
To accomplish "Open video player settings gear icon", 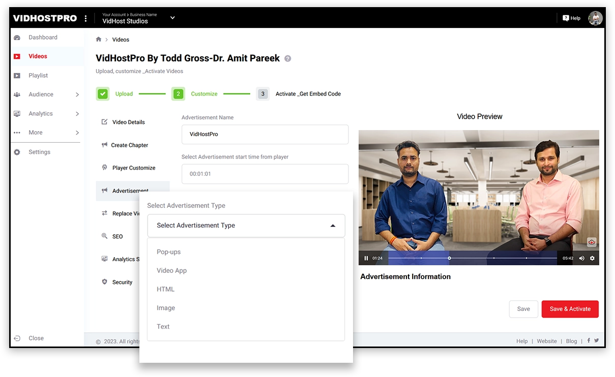I will point(592,258).
